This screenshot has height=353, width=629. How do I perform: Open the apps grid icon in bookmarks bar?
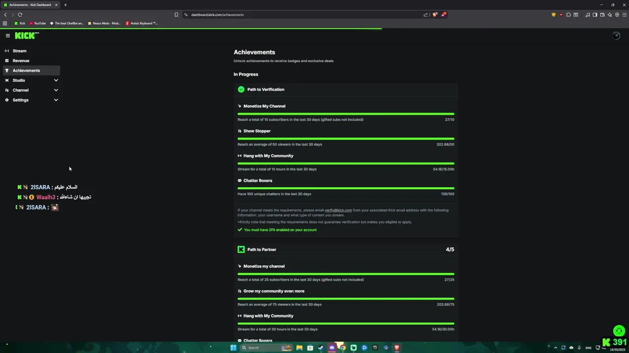pos(5,23)
